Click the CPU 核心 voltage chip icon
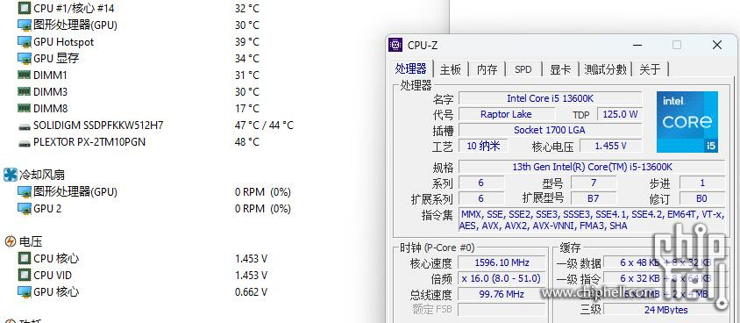740x323 pixels. pos(24,258)
